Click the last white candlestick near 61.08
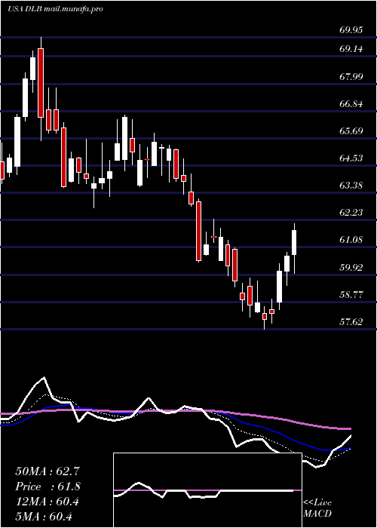The width and height of the screenshot is (377, 528). 294,242
